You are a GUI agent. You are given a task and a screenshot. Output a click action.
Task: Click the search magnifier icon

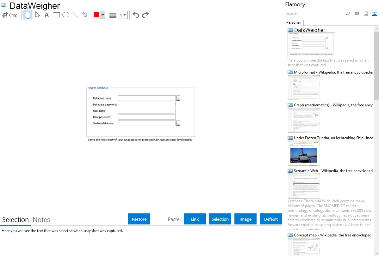click(348, 14)
